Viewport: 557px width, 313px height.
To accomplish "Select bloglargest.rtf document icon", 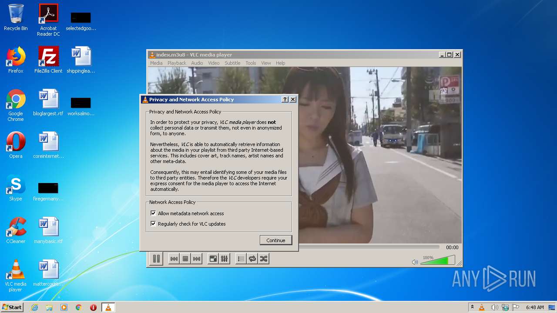I will point(48,103).
